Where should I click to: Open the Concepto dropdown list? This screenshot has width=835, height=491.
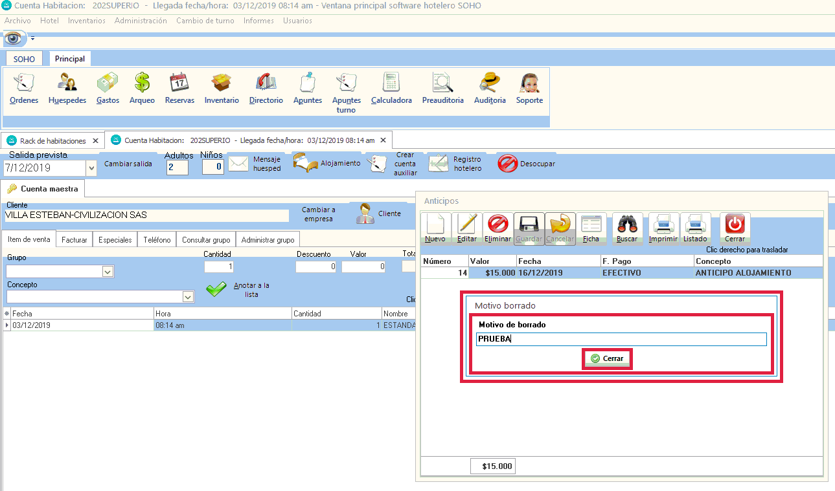click(x=188, y=297)
